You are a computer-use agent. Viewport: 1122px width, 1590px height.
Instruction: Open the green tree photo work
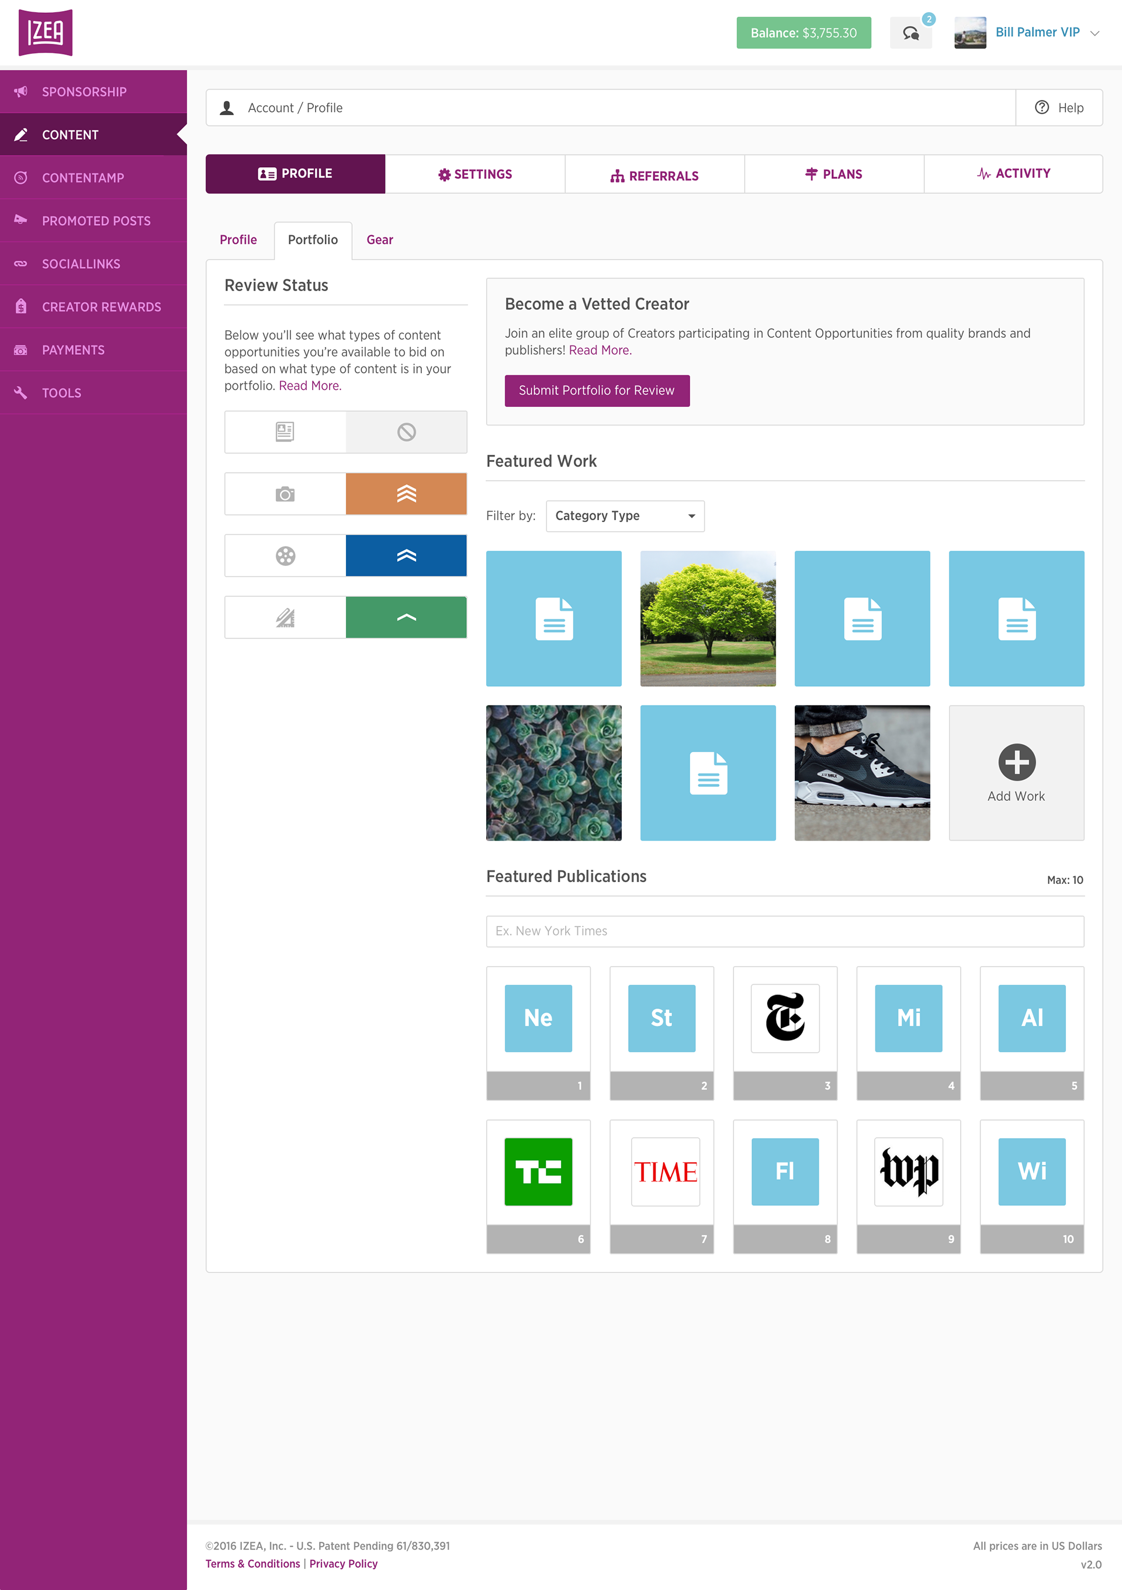[708, 618]
